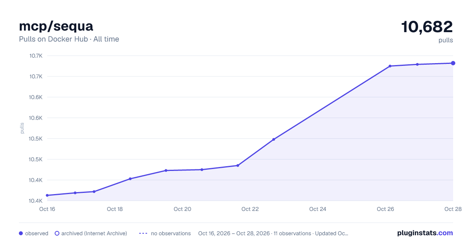Click the dashed line icon for no observations
Image resolution: width=472 pixels, height=247 pixels.
coord(143,233)
